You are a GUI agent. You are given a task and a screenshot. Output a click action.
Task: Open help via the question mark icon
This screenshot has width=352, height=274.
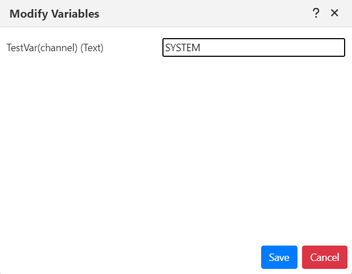click(316, 13)
